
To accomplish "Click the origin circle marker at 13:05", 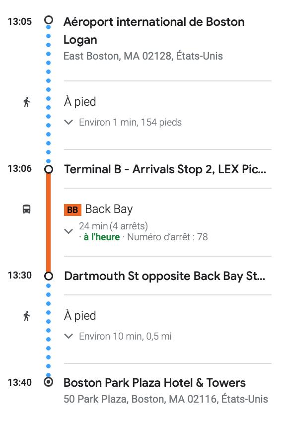I will click(x=49, y=20).
